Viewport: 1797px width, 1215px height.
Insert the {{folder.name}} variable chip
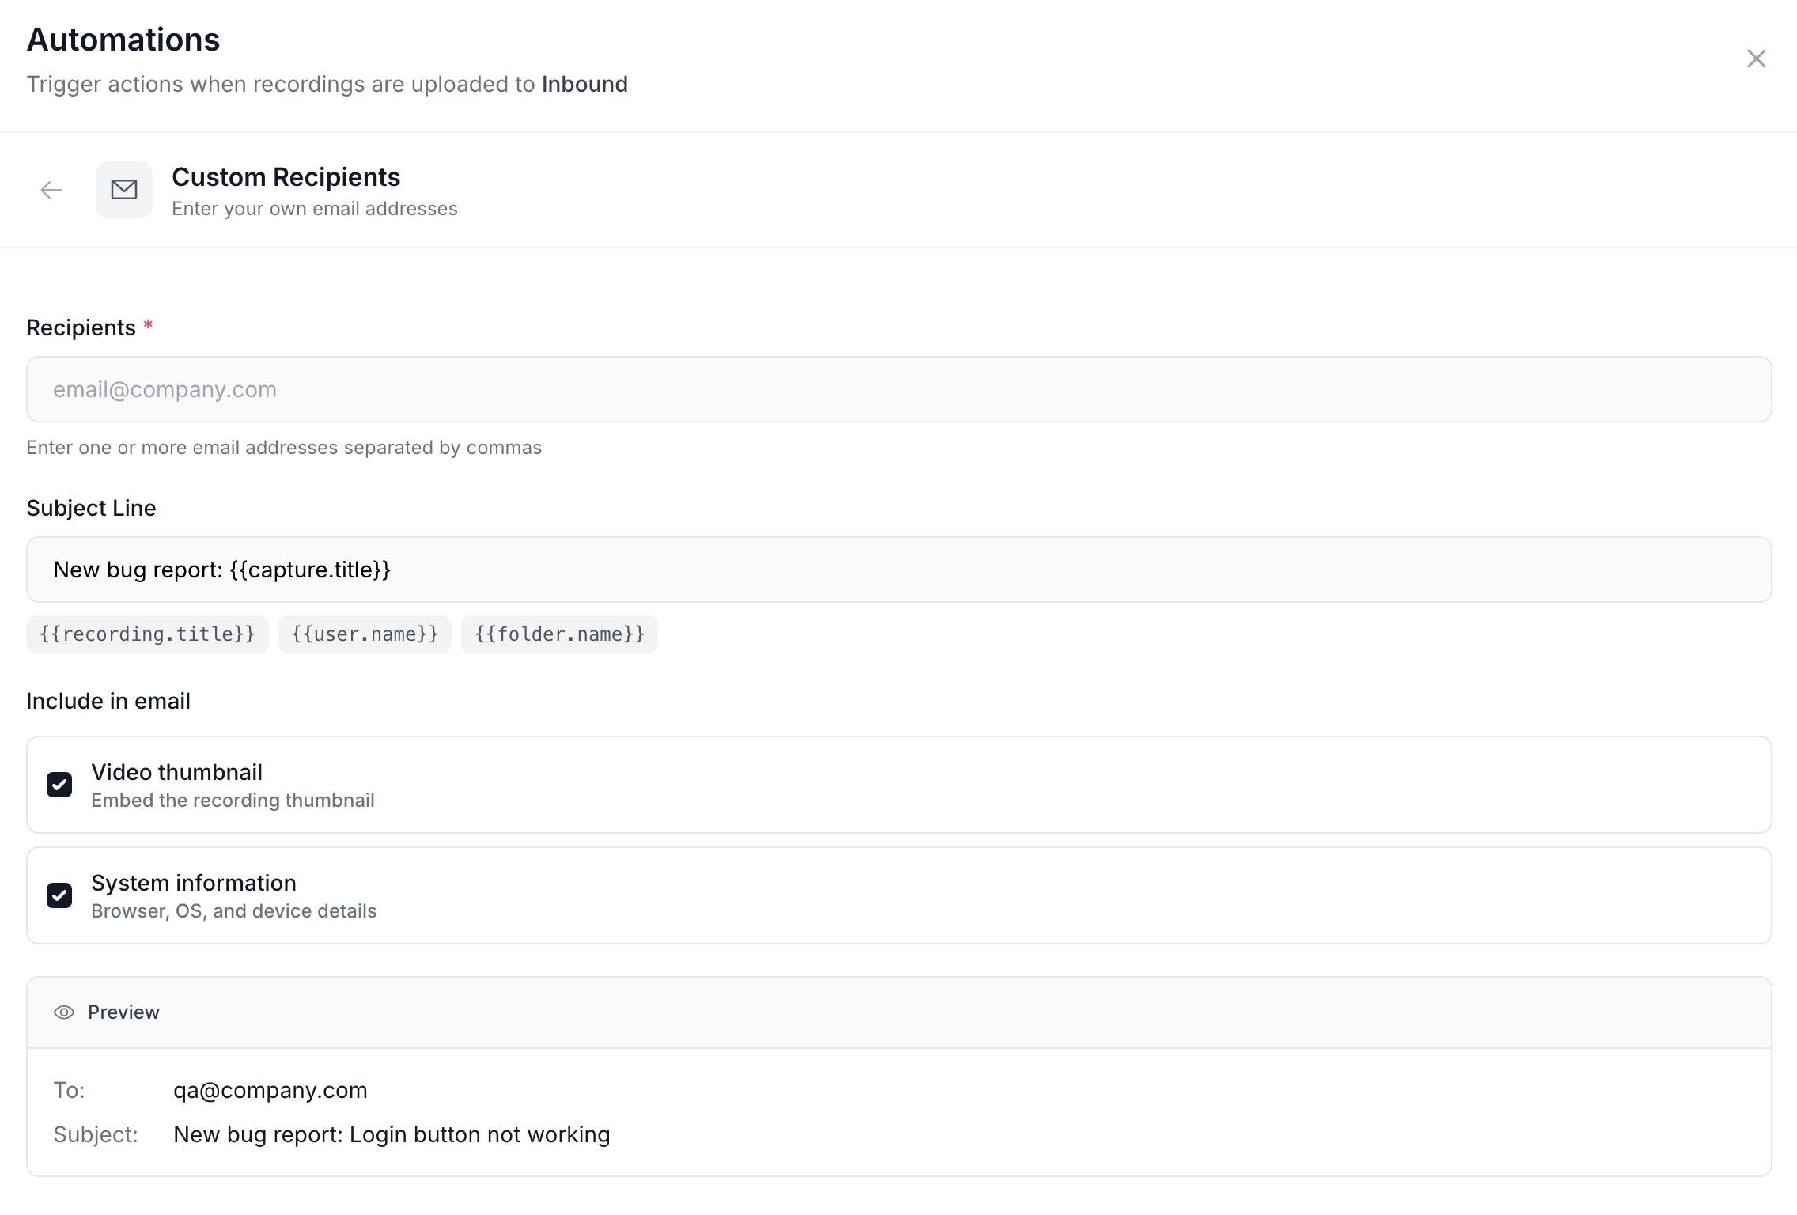click(559, 634)
